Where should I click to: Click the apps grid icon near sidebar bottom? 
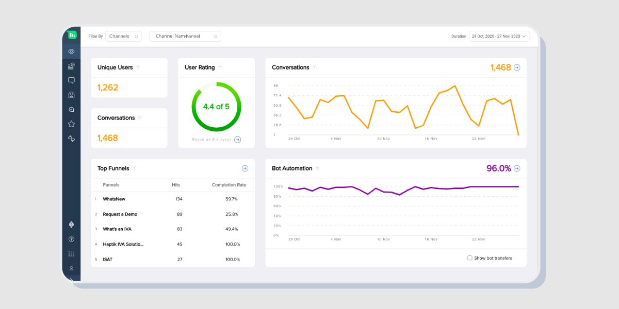[71, 253]
